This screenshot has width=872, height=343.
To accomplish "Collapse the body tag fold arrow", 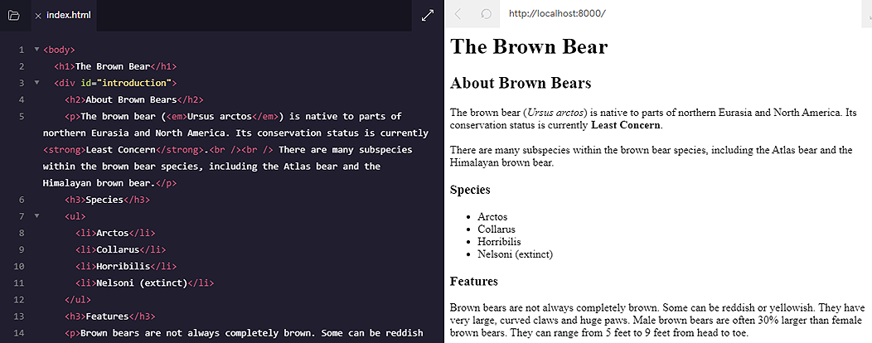I will 36,50.
